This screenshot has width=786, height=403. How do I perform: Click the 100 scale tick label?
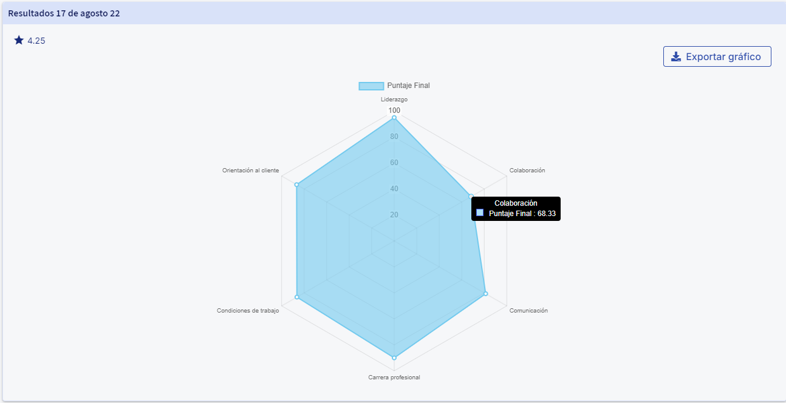pos(394,110)
